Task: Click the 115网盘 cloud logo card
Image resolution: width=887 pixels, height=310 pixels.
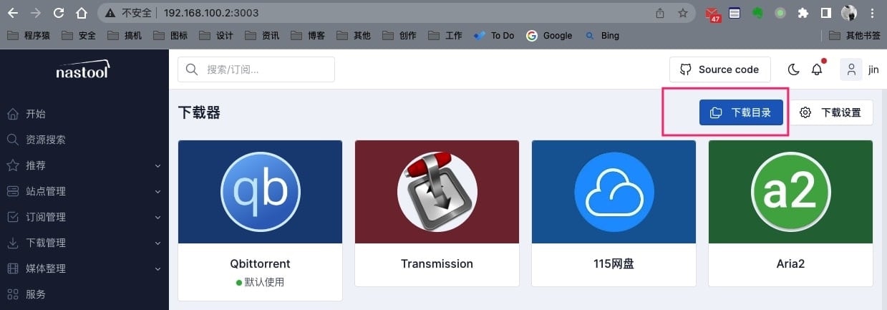Action: [x=614, y=191]
